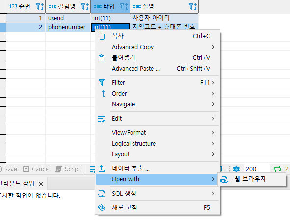Click the Script button

point(68,169)
